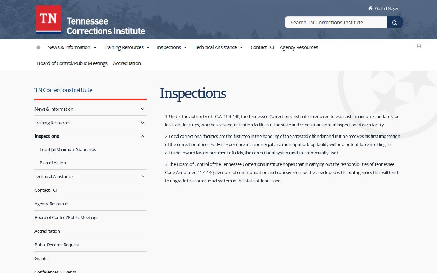This screenshot has height=273, width=437.
Task: Click the TN Tennessee Corrections Institute logo
Action: 90,20
